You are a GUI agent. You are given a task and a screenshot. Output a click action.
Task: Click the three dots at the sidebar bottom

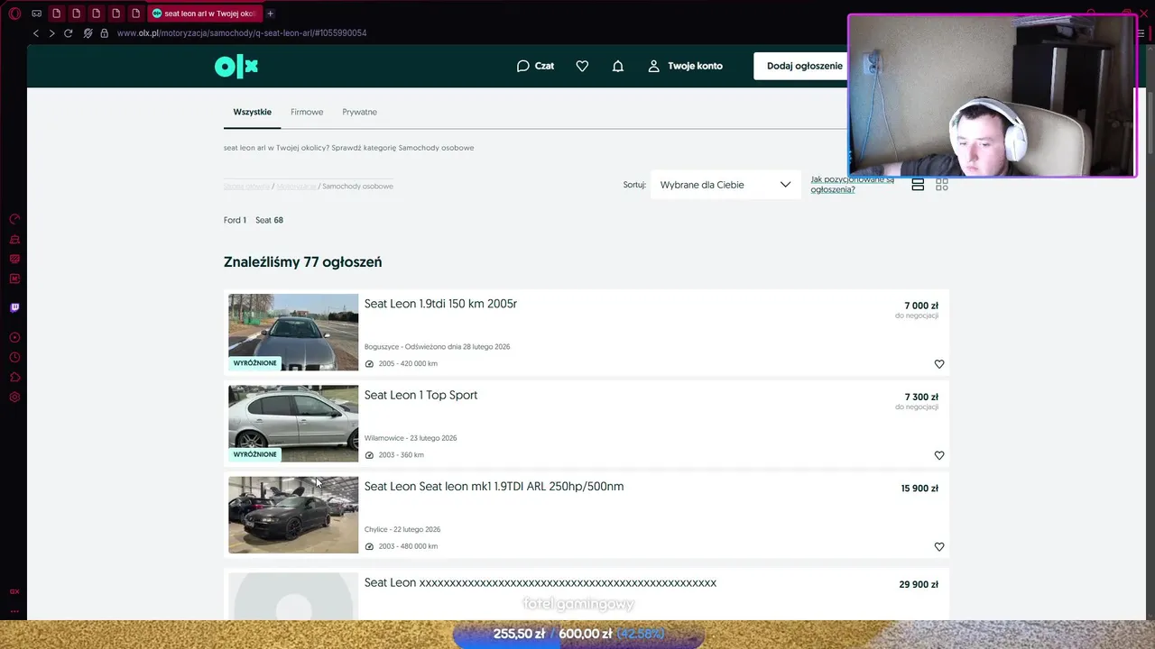coord(14,611)
